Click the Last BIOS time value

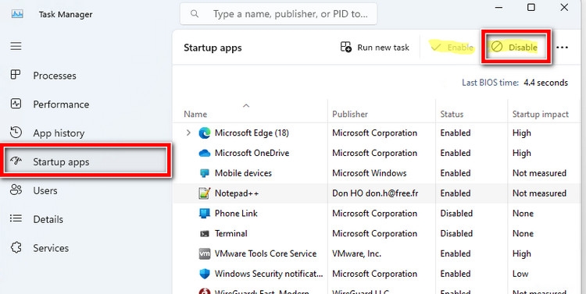tap(545, 83)
